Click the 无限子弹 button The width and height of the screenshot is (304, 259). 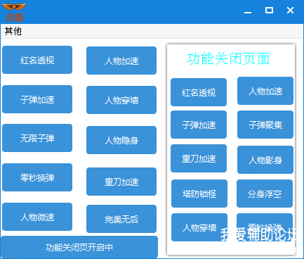point(37,138)
